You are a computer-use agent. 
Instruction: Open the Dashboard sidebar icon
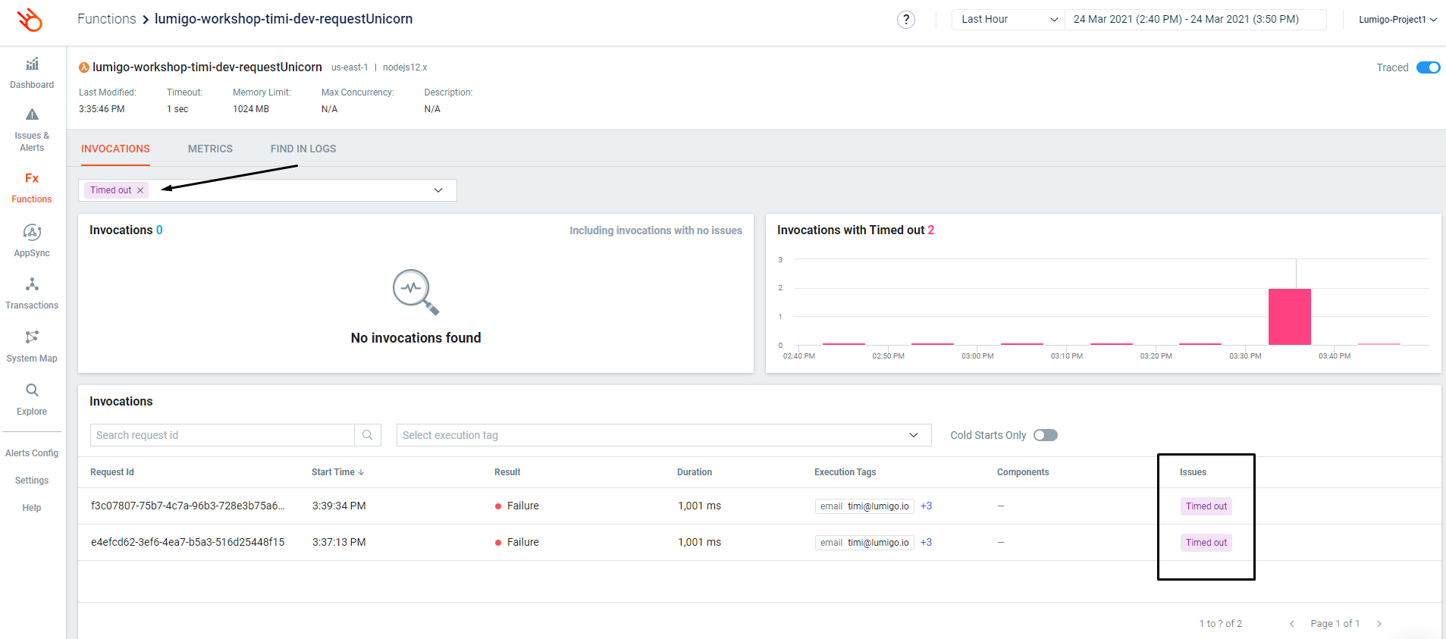(x=32, y=64)
